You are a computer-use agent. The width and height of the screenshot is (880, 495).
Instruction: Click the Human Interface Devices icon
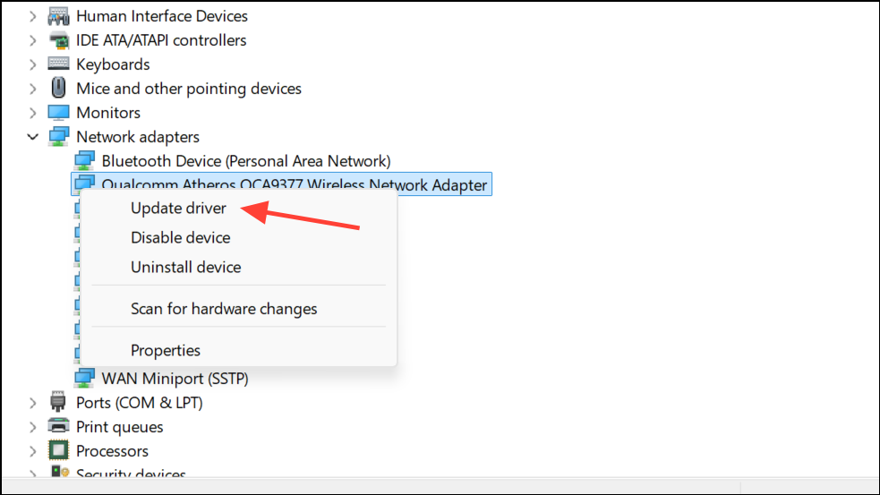coord(59,16)
